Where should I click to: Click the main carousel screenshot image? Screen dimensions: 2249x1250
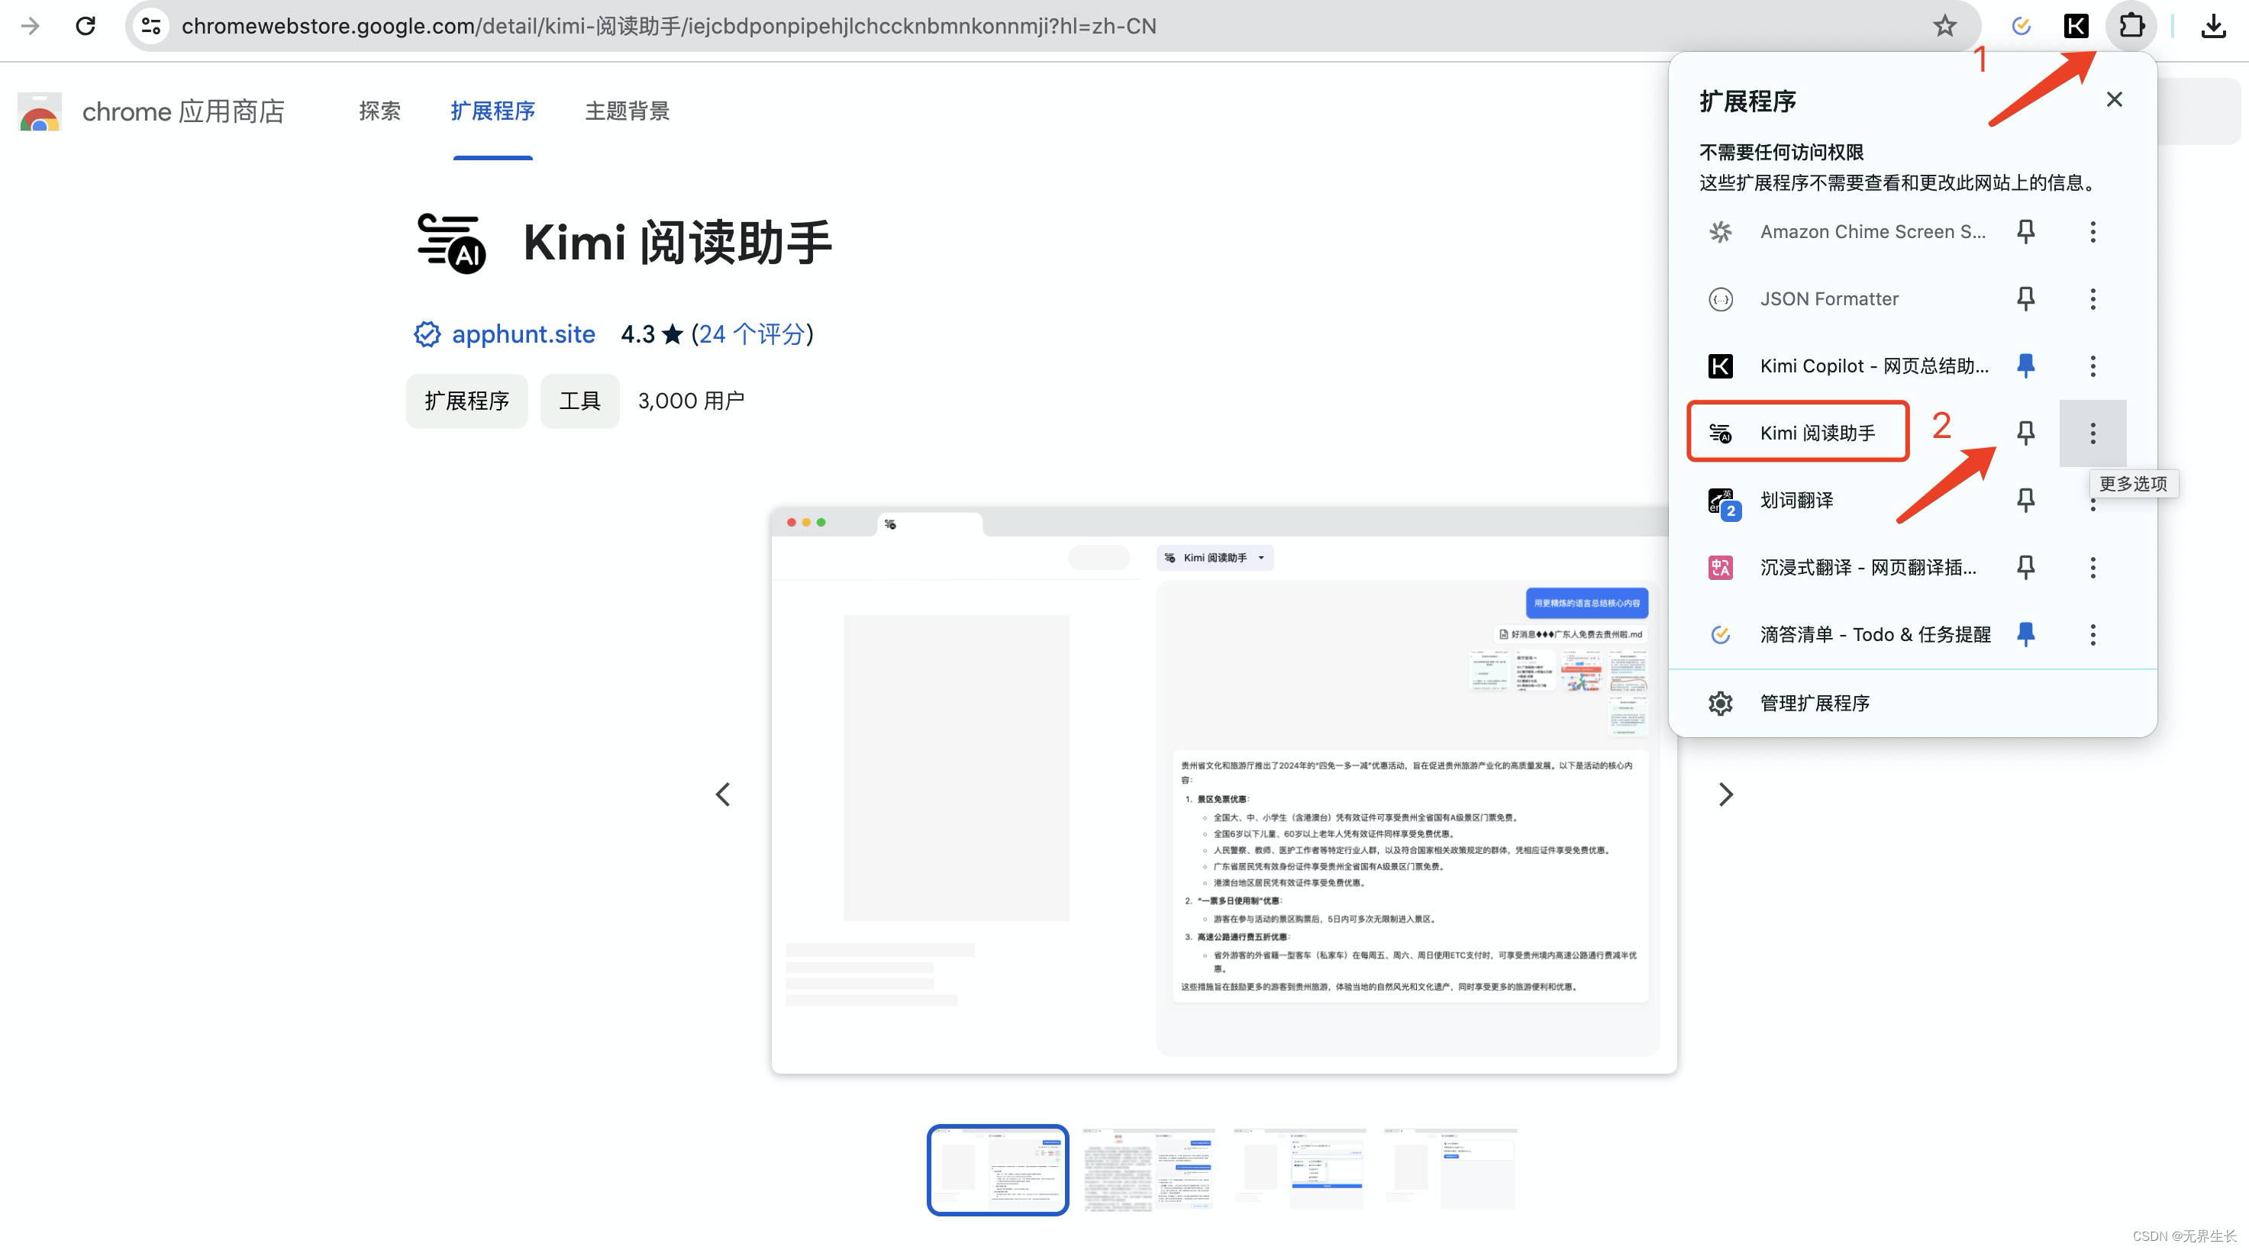coord(1223,791)
